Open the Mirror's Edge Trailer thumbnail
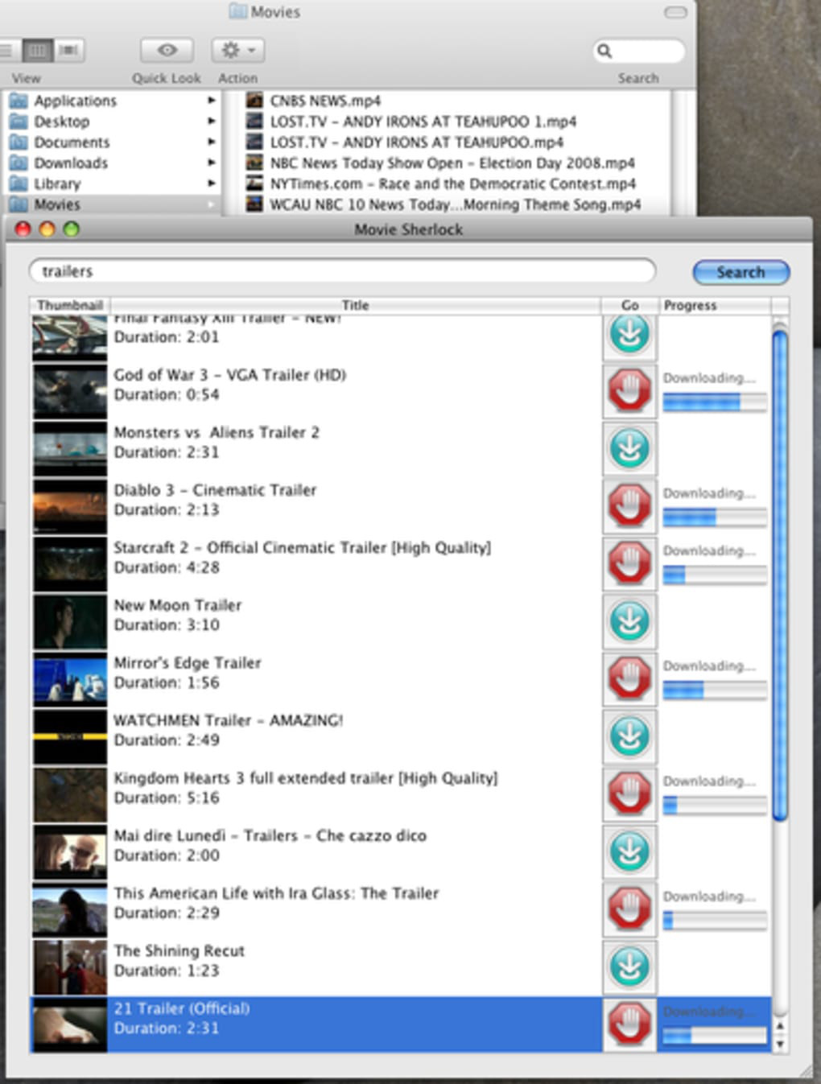Viewport: 821px width, 1084px height. 70,678
